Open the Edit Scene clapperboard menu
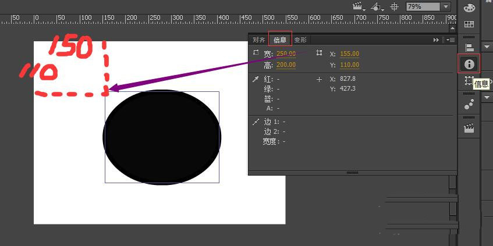This screenshot has height=246, width=493. pyautogui.click(x=359, y=6)
